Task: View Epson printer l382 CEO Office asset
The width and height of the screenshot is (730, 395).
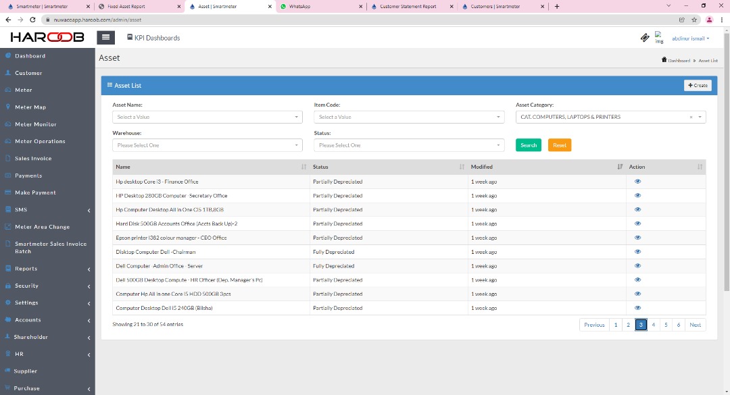Action: 638,237
